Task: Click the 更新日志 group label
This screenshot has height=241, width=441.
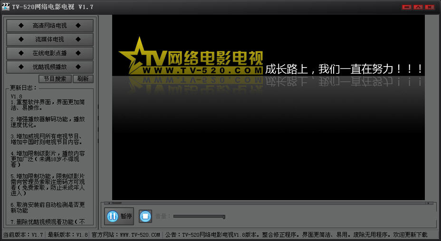Action: click(23, 88)
